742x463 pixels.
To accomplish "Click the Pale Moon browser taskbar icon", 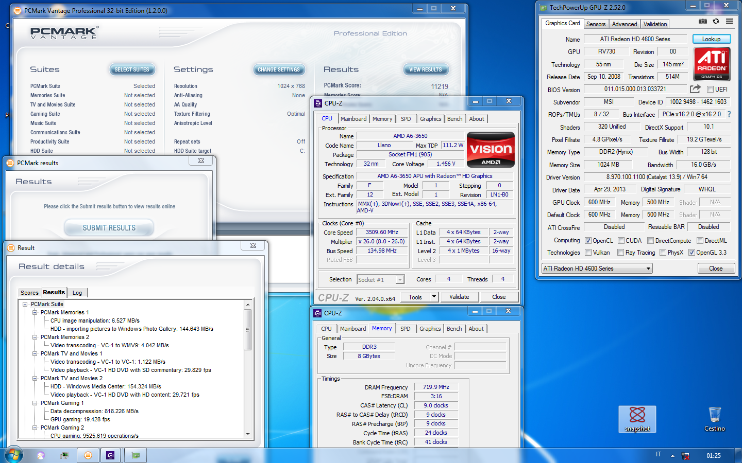I will click(x=41, y=455).
